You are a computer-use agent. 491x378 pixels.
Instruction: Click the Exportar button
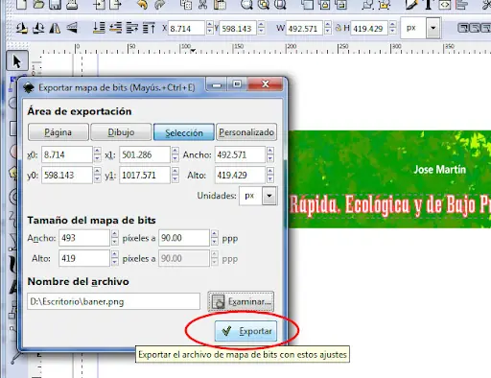pyautogui.click(x=245, y=331)
